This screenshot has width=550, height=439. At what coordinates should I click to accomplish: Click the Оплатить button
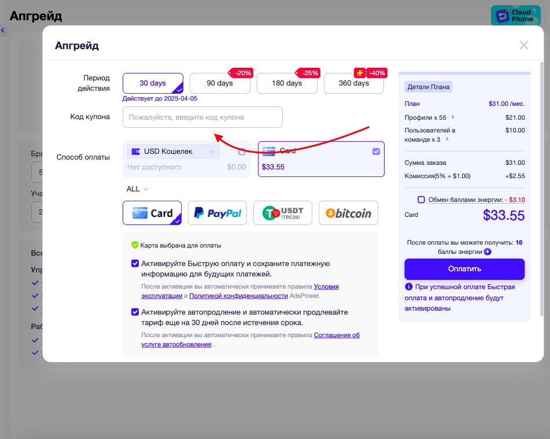point(464,269)
